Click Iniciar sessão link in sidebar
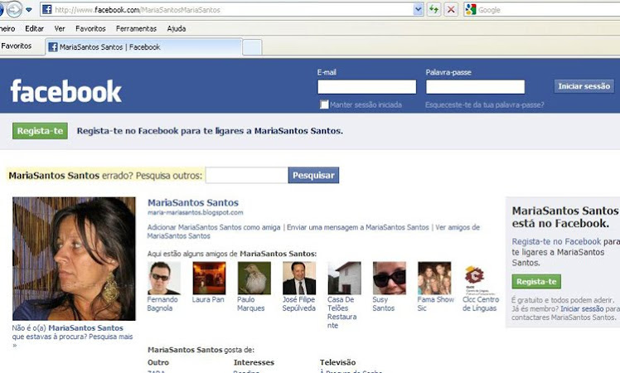The width and height of the screenshot is (620, 373). pyautogui.click(x=582, y=309)
